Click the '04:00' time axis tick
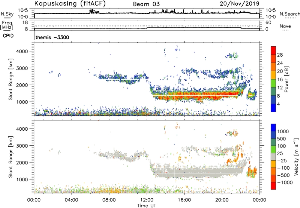The image size is (300, 208). click(71, 200)
